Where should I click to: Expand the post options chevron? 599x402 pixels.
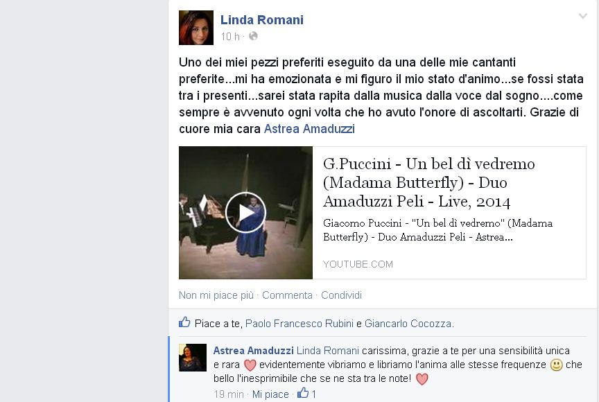(582, 16)
